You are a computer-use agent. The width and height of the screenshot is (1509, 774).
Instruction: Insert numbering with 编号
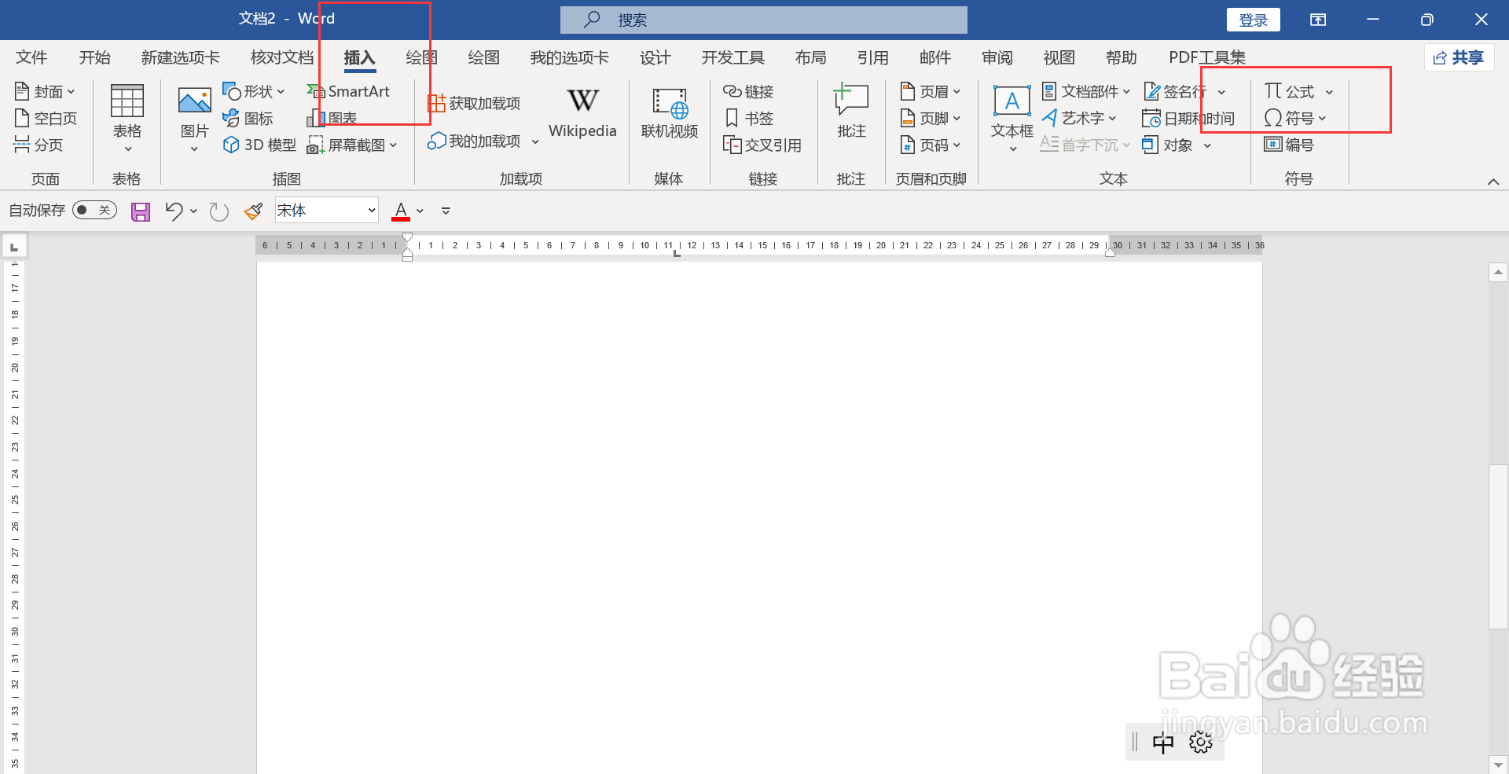[1289, 145]
